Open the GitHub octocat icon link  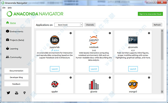click(x=25, y=93)
